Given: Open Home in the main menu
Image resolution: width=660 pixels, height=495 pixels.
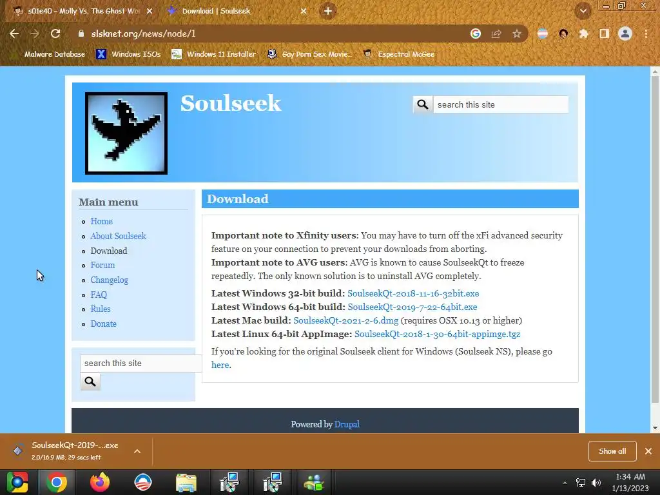Looking at the screenshot, I should click(x=101, y=221).
